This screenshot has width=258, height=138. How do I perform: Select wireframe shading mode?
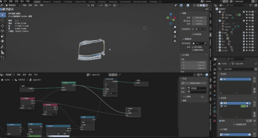tap(198, 5)
